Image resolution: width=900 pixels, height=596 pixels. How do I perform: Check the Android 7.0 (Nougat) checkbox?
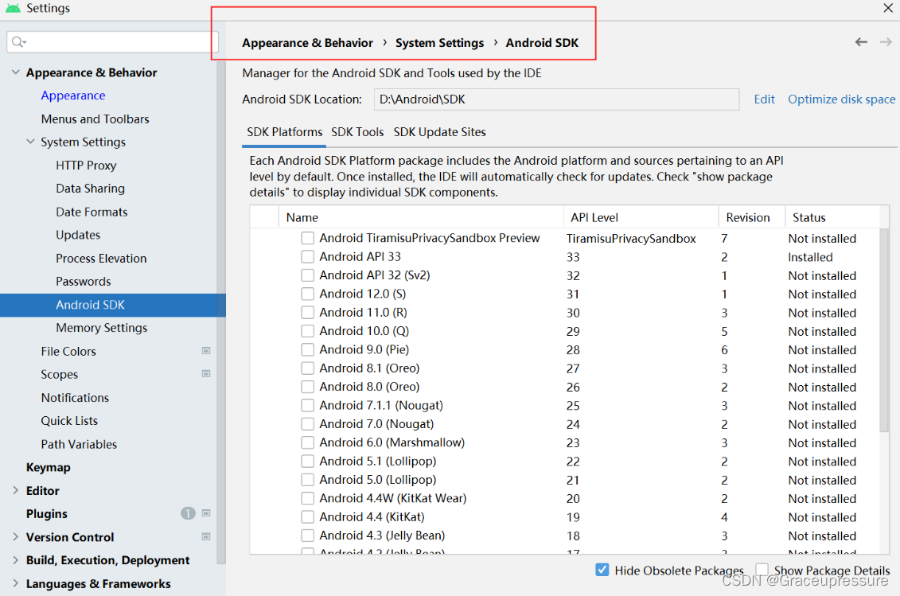[308, 424]
